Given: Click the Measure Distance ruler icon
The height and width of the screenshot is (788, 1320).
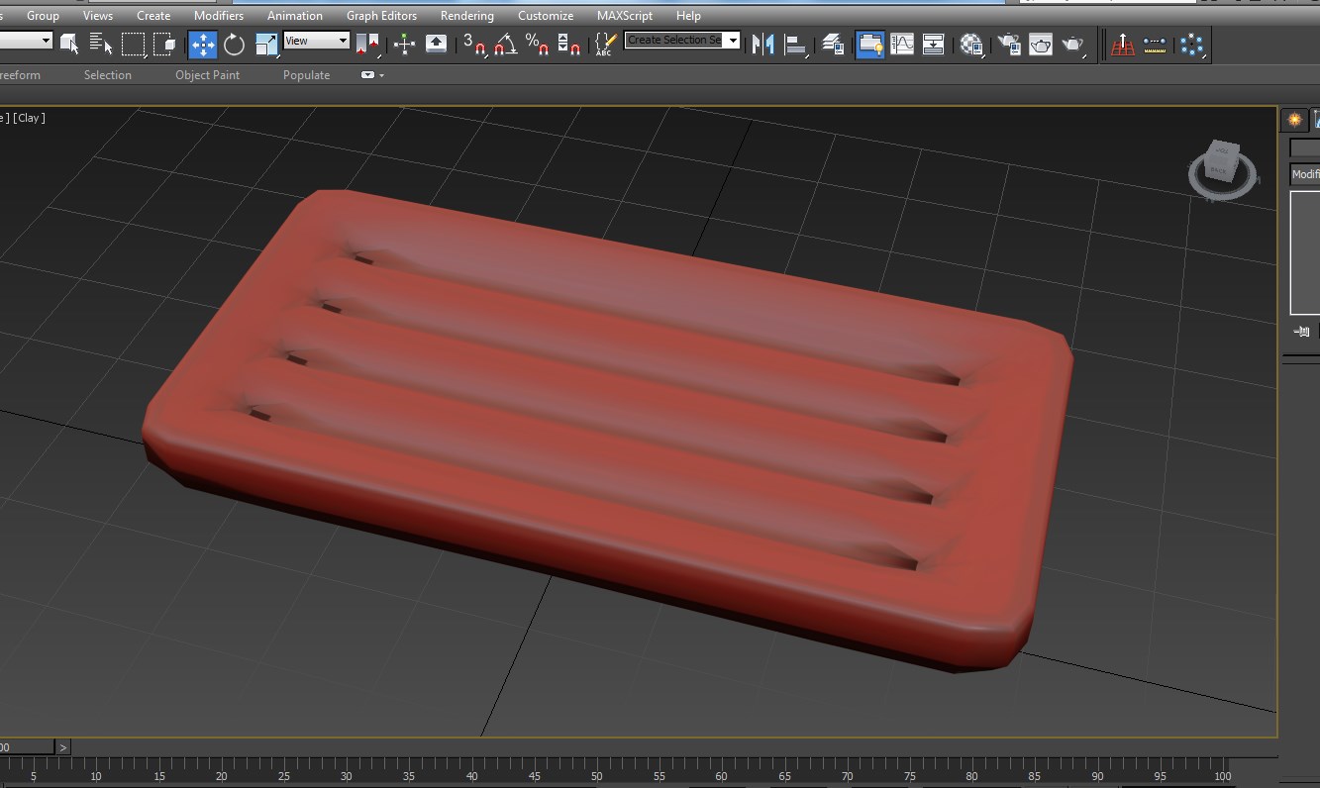Looking at the screenshot, I should point(1155,45).
